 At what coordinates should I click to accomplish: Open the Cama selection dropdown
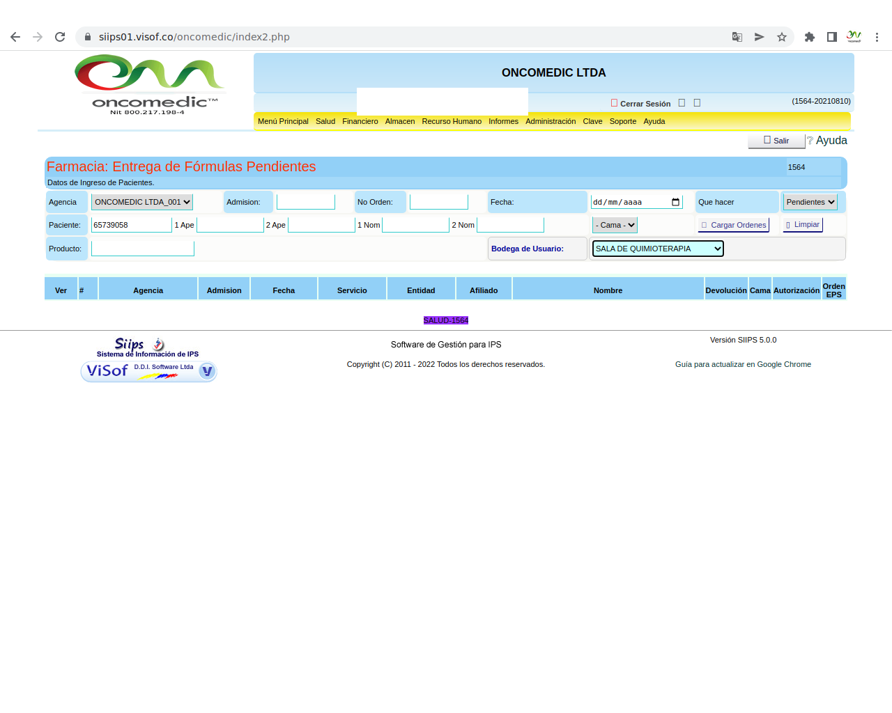point(615,226)
